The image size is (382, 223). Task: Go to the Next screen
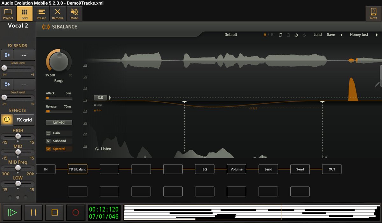pyautogui.click(x=373, y=14)
